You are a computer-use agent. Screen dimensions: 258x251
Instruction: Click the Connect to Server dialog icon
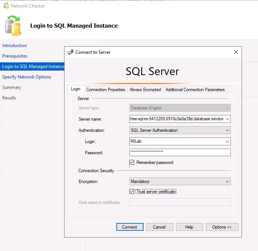tap(70, 52)
